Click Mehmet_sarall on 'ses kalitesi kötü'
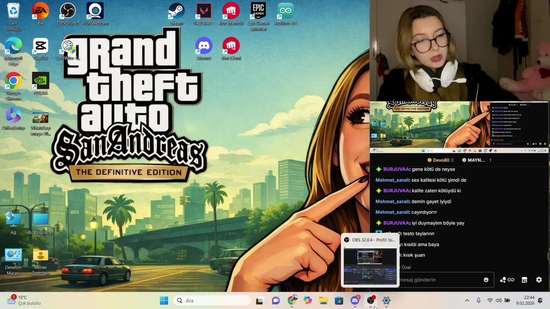The height and width of the screenshot is (309, 550). [x=392, y=180]
